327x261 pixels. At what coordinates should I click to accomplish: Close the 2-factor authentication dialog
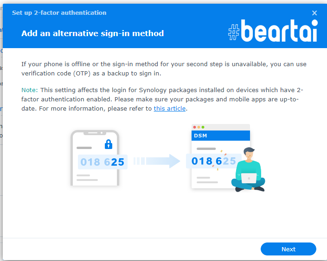314,13
